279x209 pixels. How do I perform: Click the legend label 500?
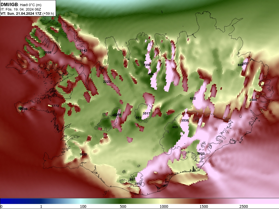[123, 206]
